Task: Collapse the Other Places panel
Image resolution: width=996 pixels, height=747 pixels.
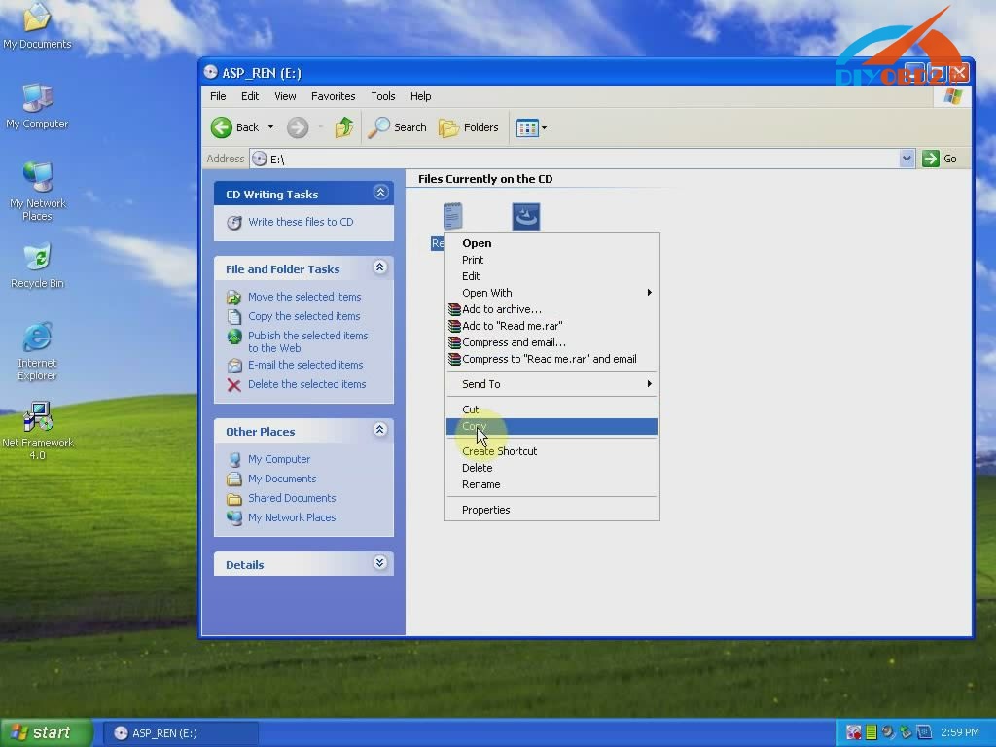Action: [380, 430]
